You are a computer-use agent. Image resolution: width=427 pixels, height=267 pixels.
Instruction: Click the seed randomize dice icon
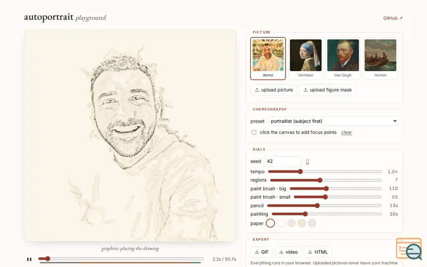[x=307, y=162]
